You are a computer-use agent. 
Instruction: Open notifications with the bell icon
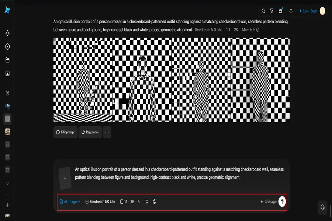pyautogui.click(x=291, y=11)
